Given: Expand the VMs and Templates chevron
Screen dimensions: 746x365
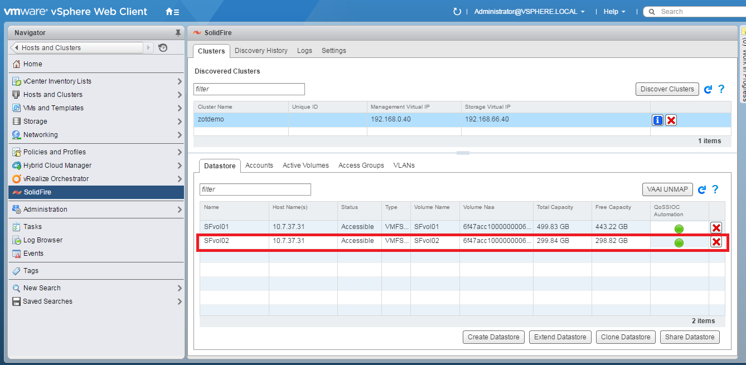Looking at the screenshot, I should [x=180, y=108].
